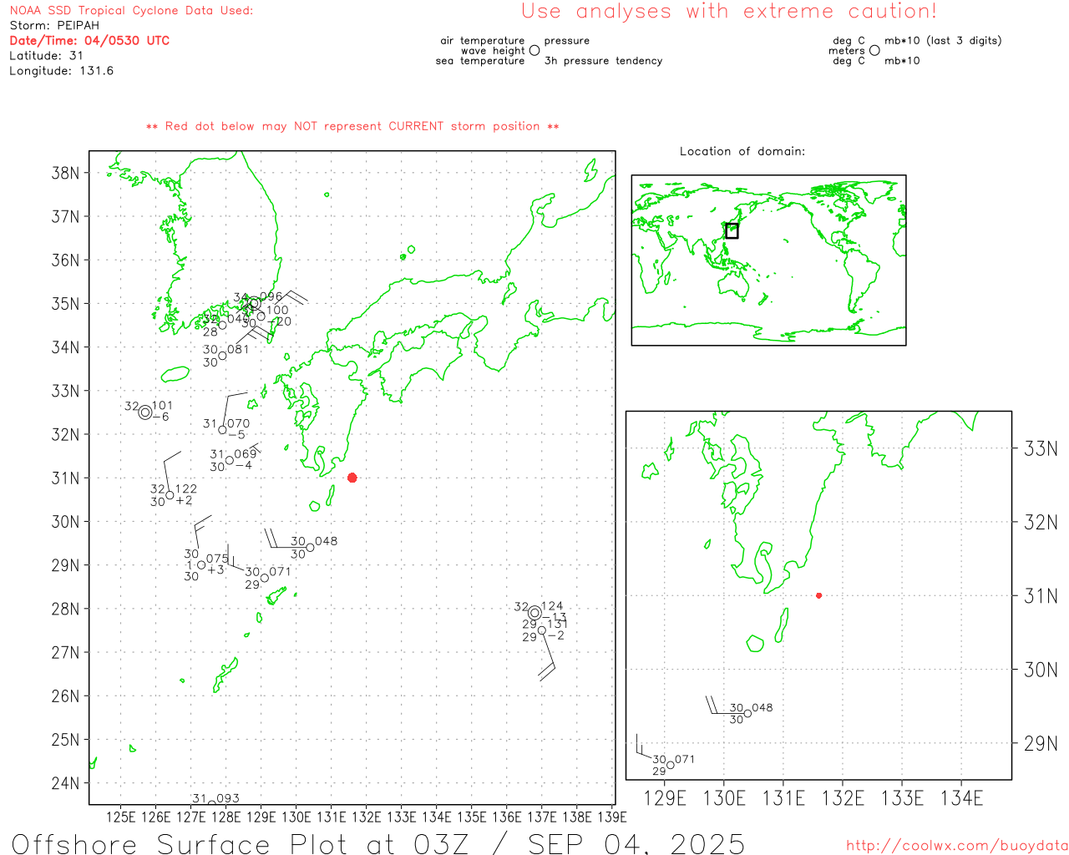Select the double-circle station with pressure 124
The height and width of the screenshot is (855, 1069).
click(534, 613)
